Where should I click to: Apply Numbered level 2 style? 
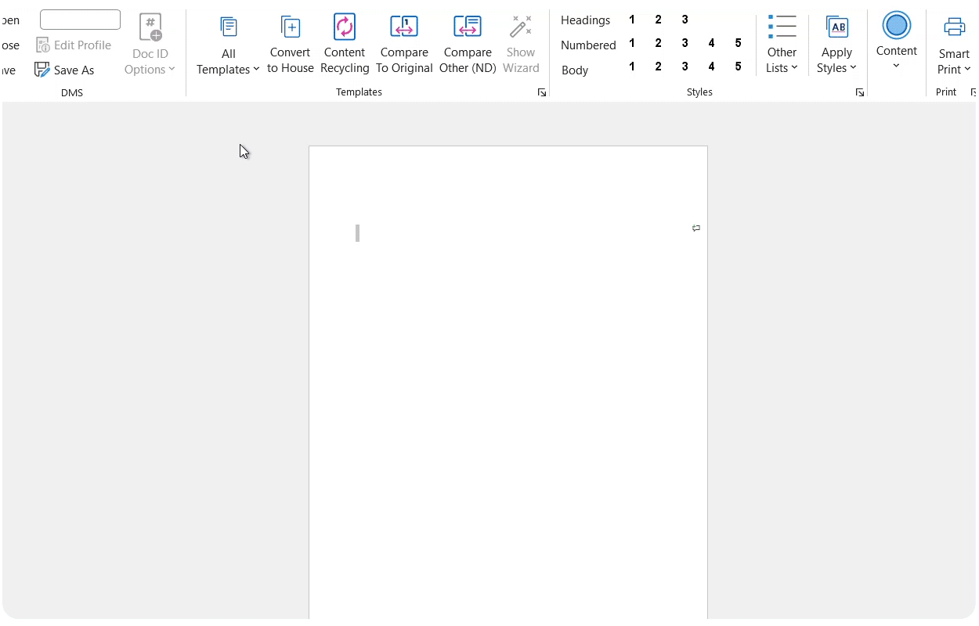[659, 43]
